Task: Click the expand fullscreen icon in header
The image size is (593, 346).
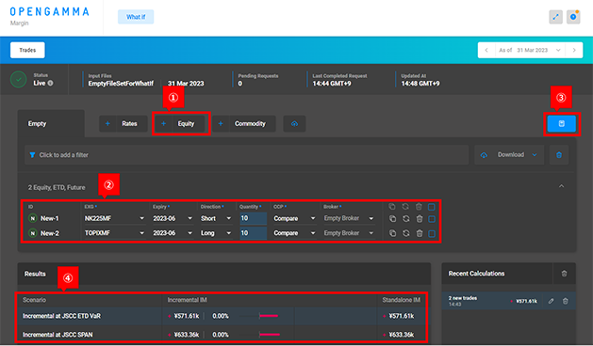Action: (x=555, y=17)
